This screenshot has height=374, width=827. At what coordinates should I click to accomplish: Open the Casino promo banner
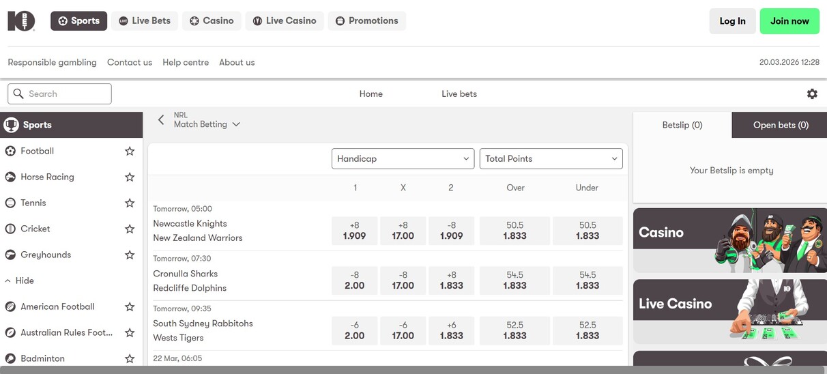730,240
